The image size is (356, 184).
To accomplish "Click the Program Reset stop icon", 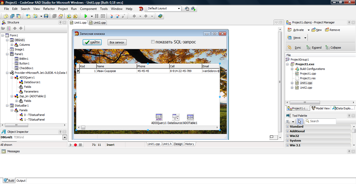I will point(103,16).
